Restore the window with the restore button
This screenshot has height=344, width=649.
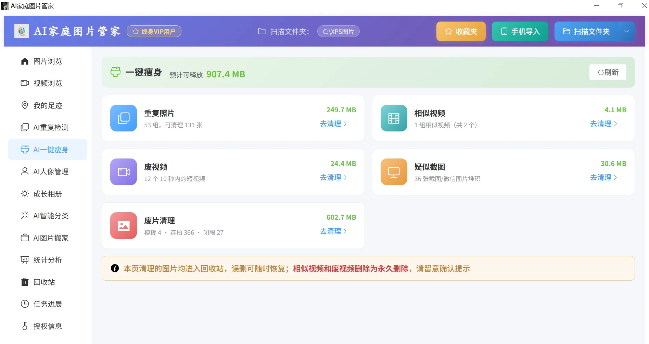tap(620, 6)
